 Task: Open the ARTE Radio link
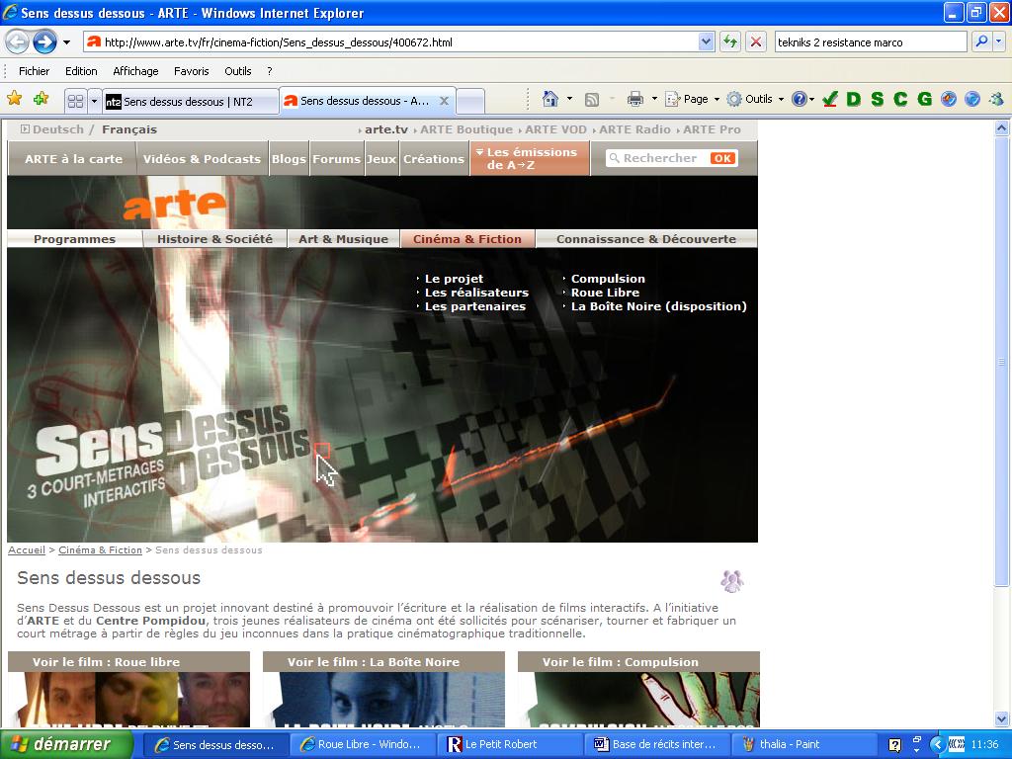coord(634,129)
